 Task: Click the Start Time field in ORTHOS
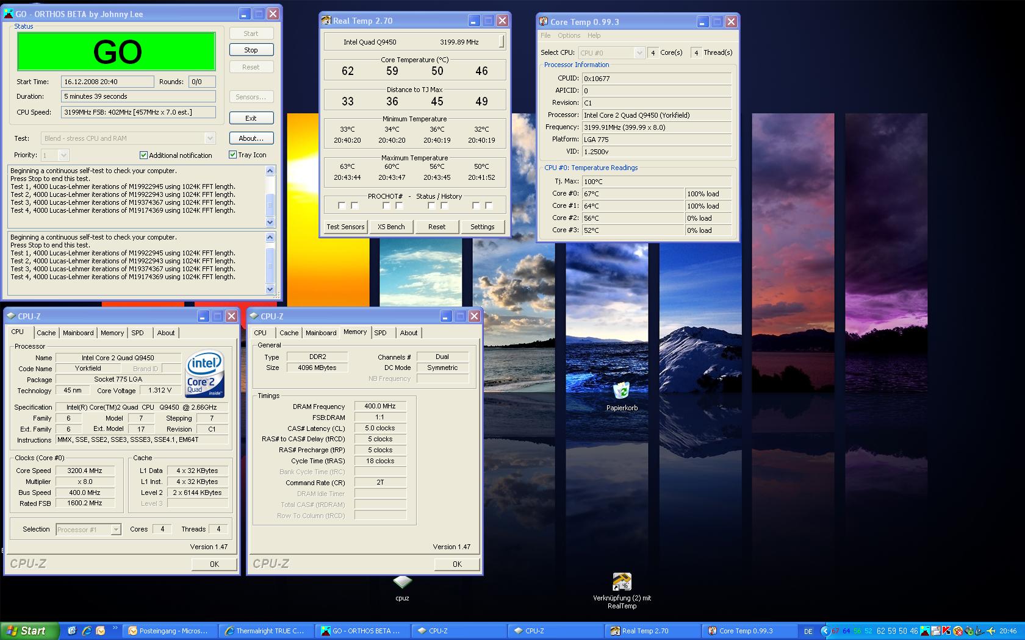point(107,82)
